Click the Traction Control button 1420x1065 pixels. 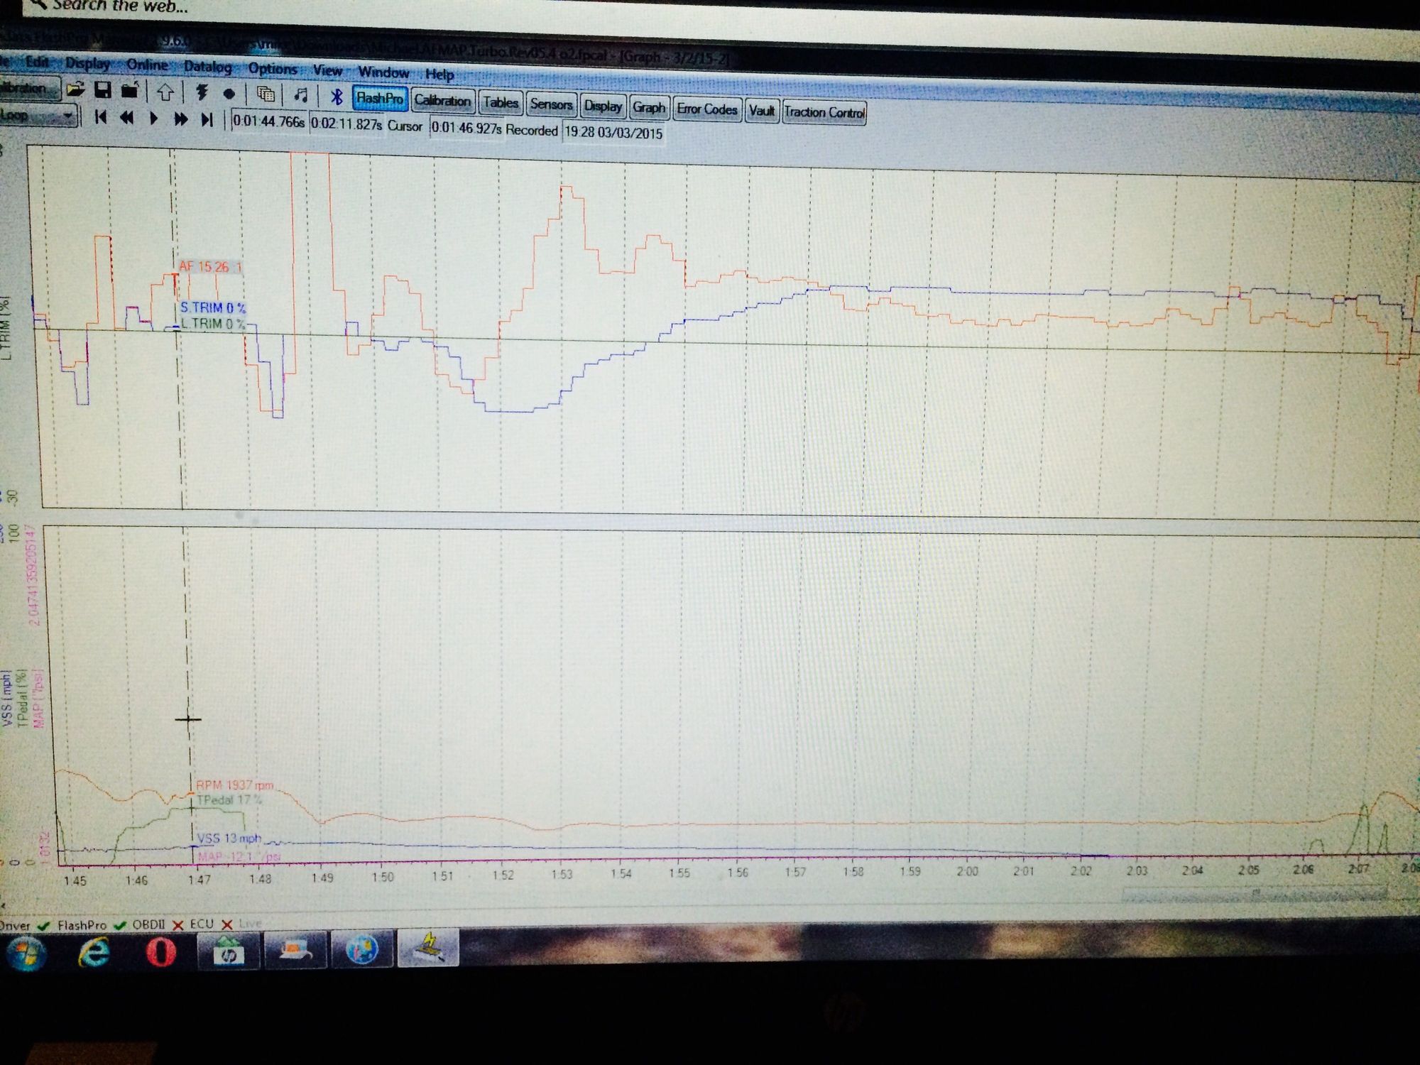[824, 112]
